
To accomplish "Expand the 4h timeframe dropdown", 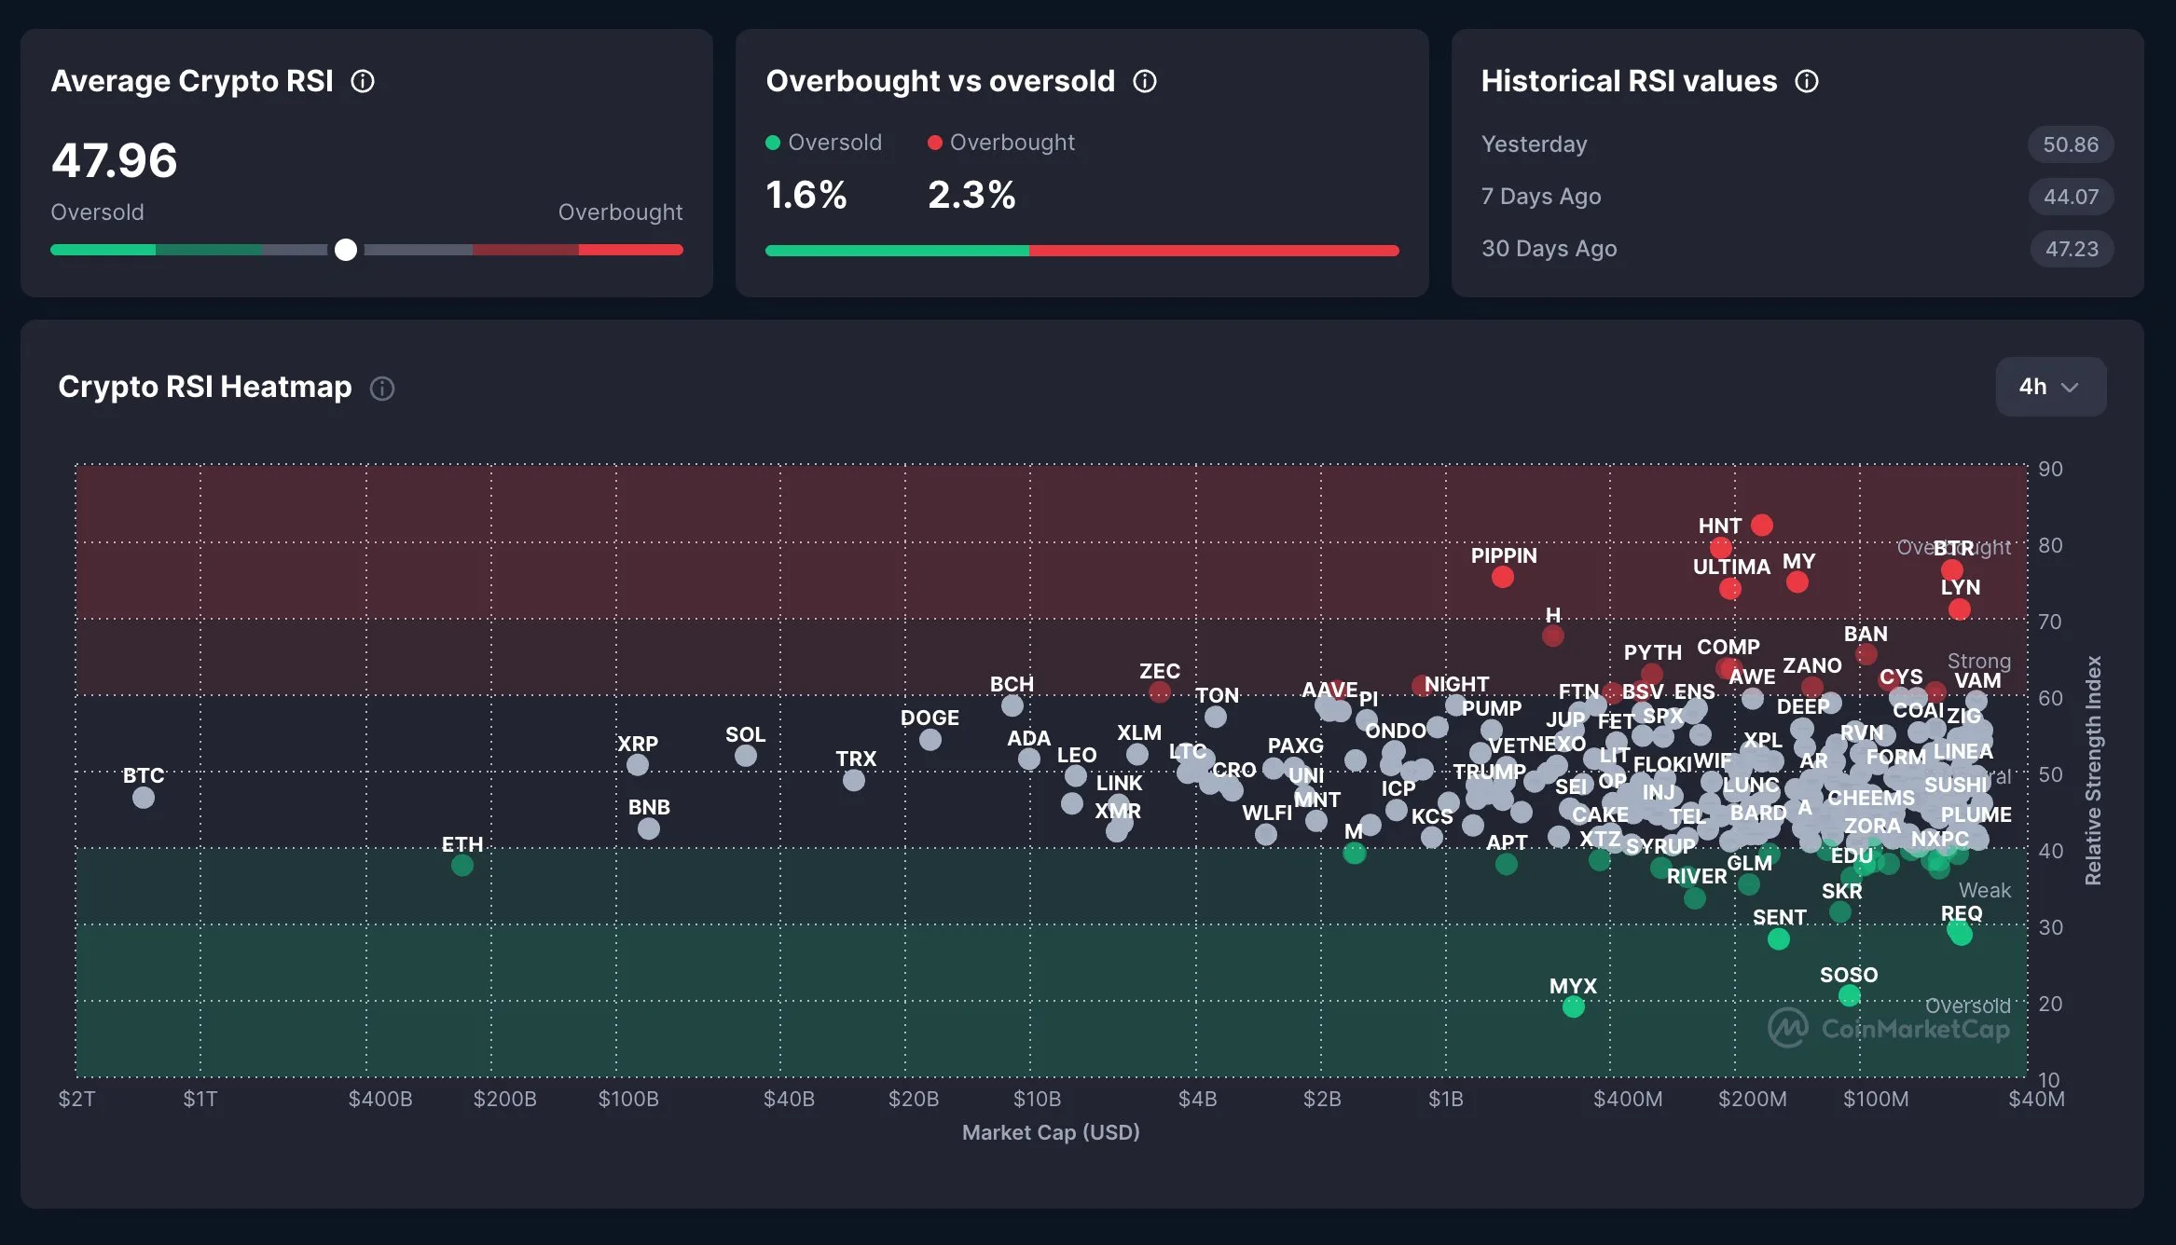I will (x=2050, y=387).
